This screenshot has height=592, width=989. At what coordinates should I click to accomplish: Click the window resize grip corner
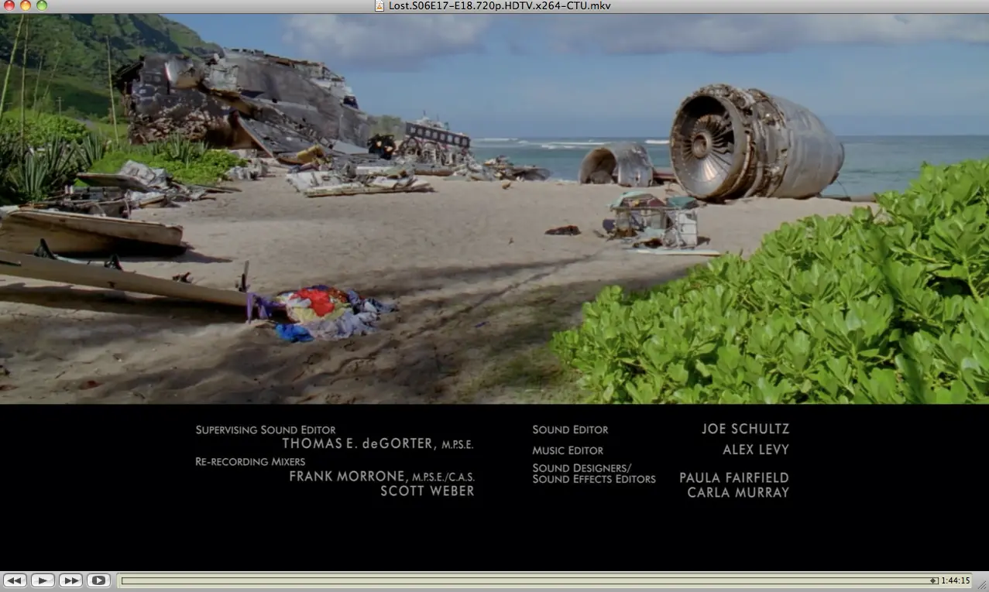[982, 585]
